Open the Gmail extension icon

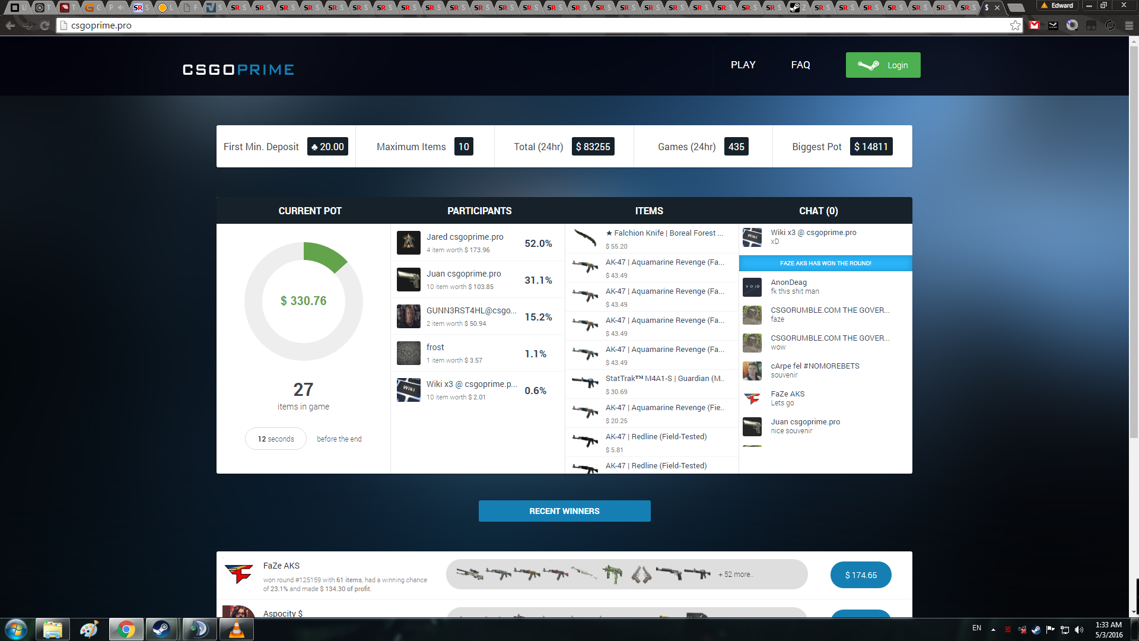pos(1035,26)
